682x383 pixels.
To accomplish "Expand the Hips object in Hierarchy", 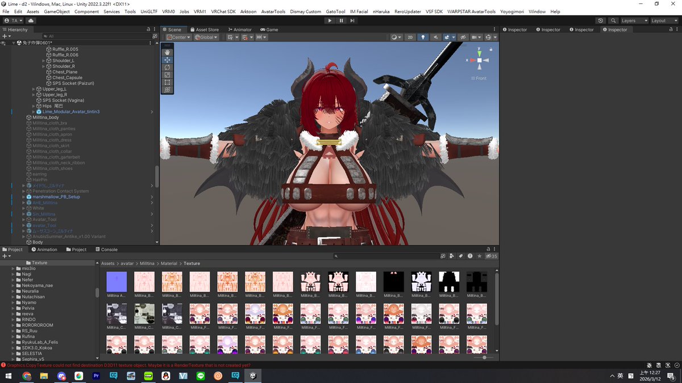I will point(34,106).
